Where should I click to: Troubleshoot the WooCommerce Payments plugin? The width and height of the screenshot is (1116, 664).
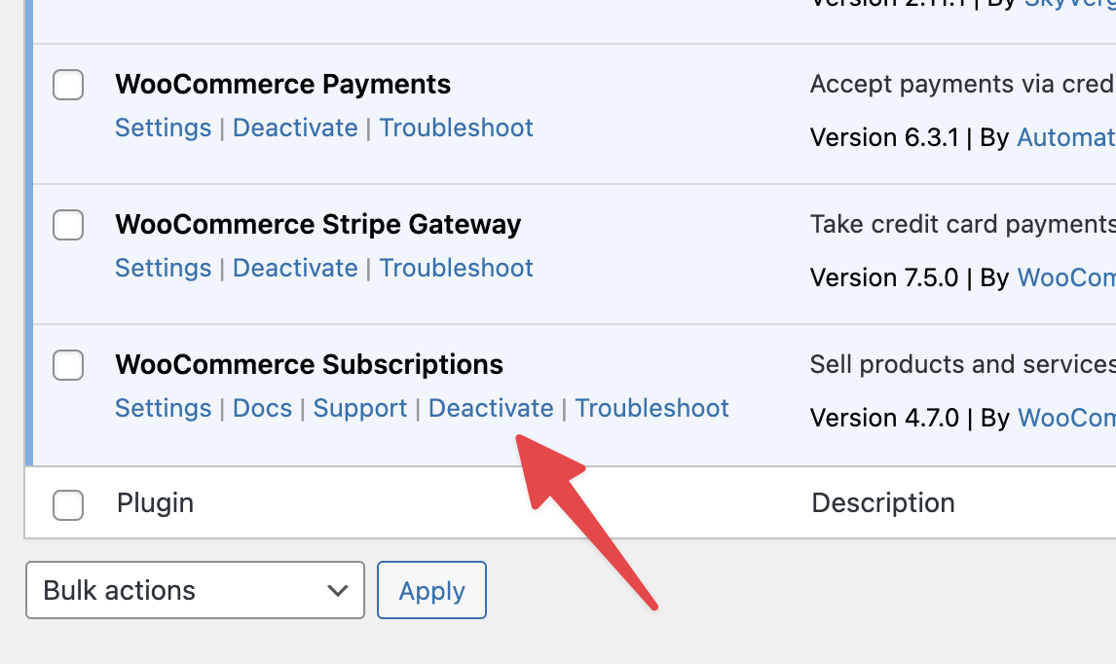point(456,128)
